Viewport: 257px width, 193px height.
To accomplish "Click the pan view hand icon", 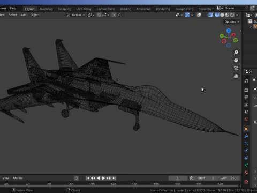I will click(236, 60).
